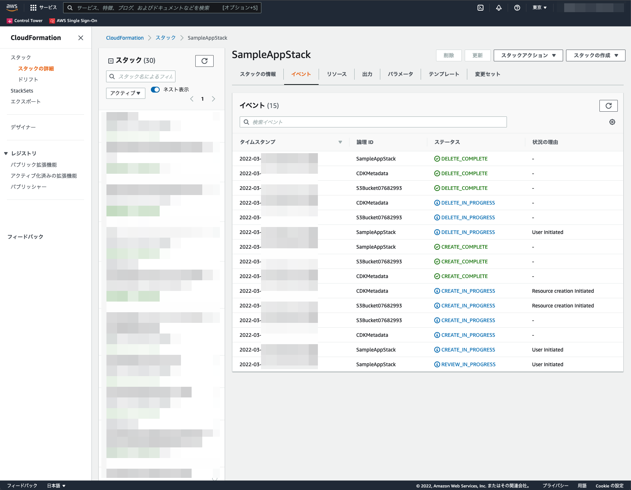Collapse the Registry section

(x=6, y=154)
